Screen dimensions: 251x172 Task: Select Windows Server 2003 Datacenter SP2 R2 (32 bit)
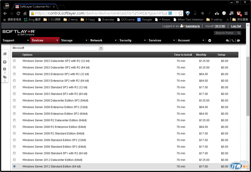14,61
